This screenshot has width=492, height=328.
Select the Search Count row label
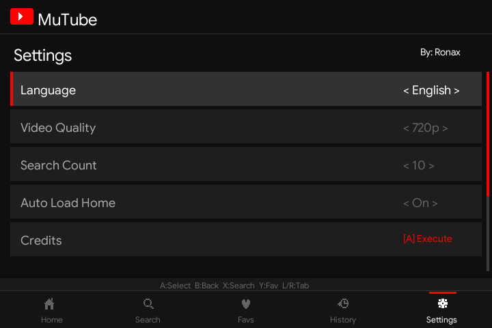[59, 165]
